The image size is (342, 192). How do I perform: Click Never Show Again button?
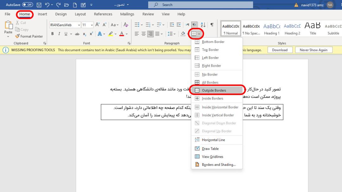coord(313,50)
